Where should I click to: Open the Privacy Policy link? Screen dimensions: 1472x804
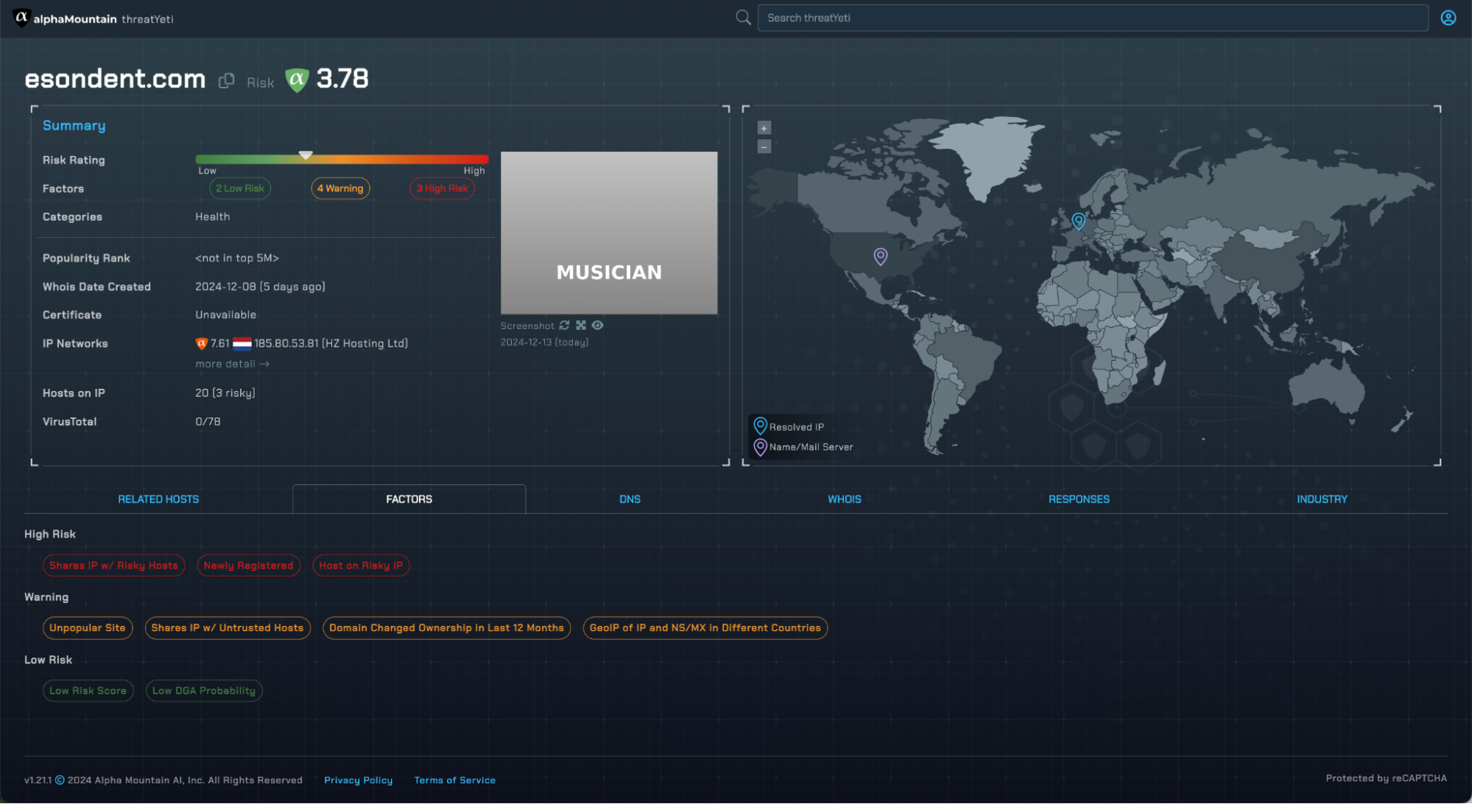coord(358,780)
